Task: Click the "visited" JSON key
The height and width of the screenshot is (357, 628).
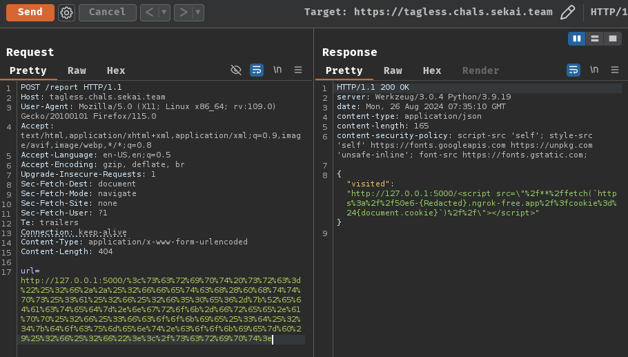Action: (x=368, y=184)
